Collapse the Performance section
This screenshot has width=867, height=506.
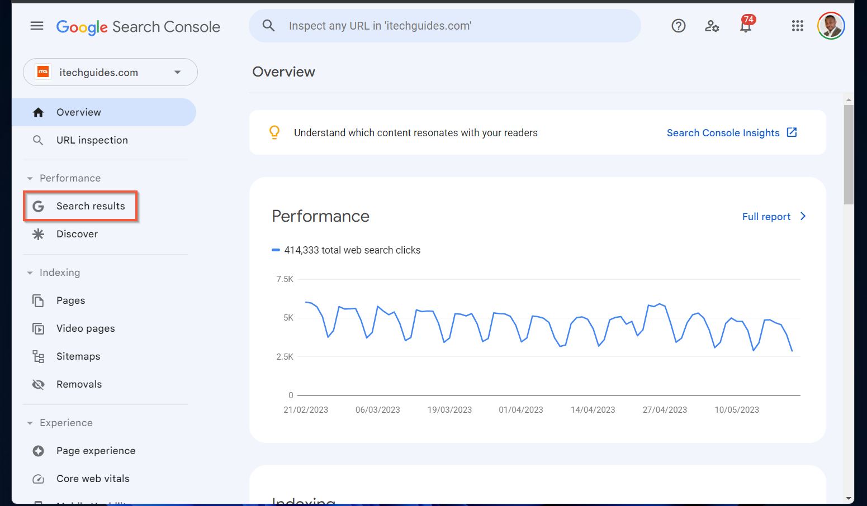[30, 178]
